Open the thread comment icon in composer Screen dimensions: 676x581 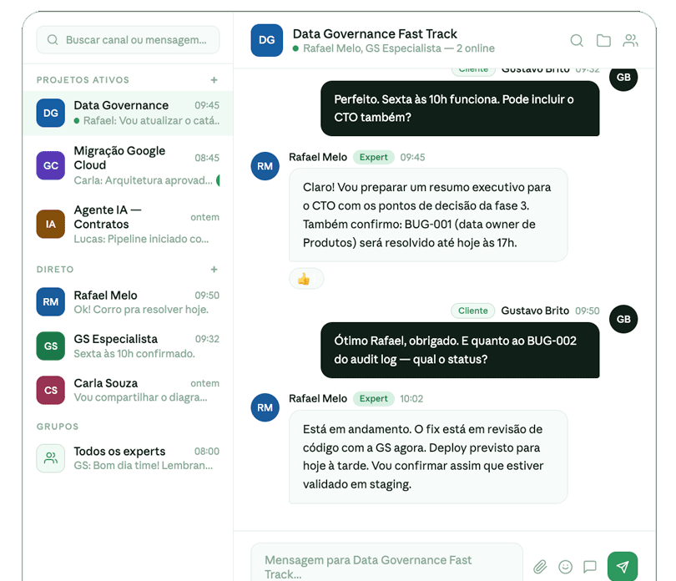[590, 566]
